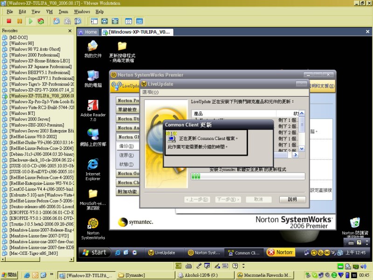Click the Norton Syst... guest taskbar button
Image resolution: width=373 pixels, height=280 pixels.
(x=205, y=252)
